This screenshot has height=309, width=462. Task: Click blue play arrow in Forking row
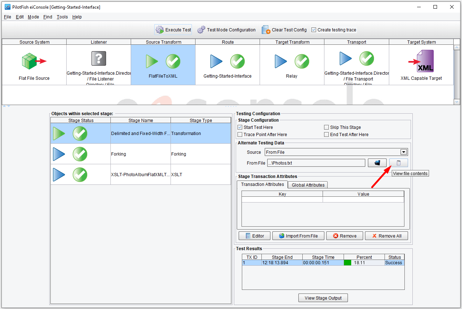(x=59, y=154)
